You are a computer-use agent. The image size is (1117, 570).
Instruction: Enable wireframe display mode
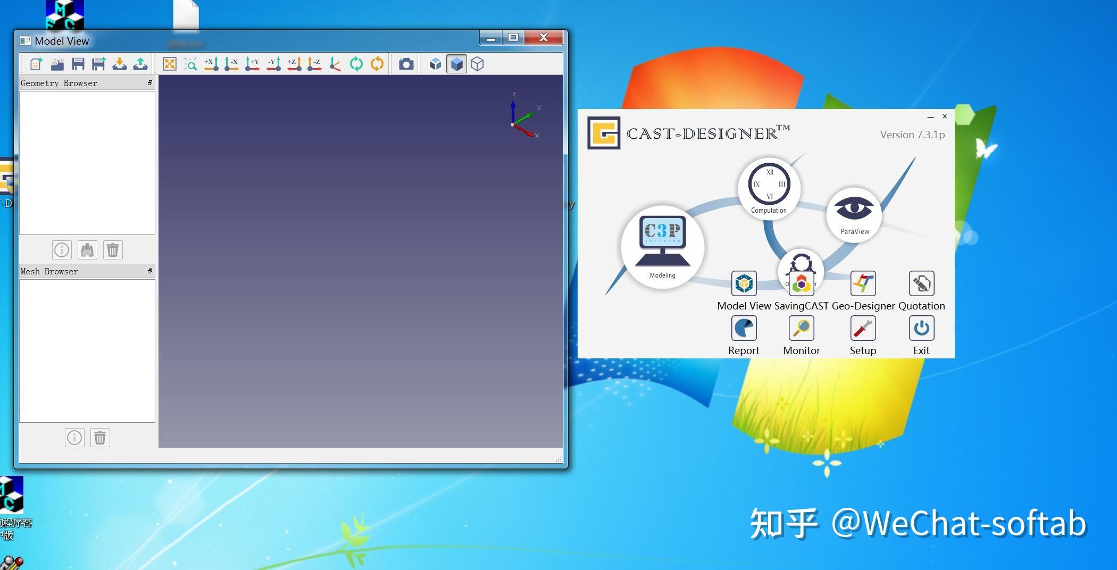click(x=477, y=63)
